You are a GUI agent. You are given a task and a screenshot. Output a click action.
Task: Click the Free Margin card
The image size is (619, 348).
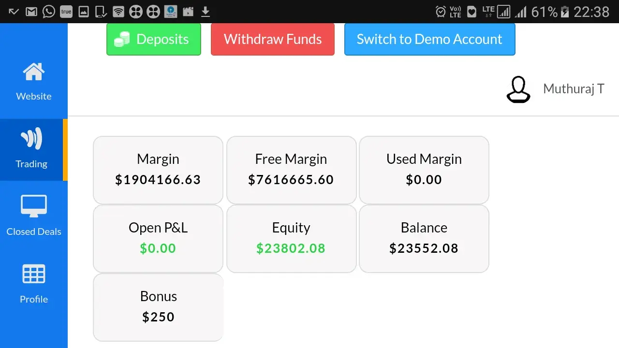(291, 170)
